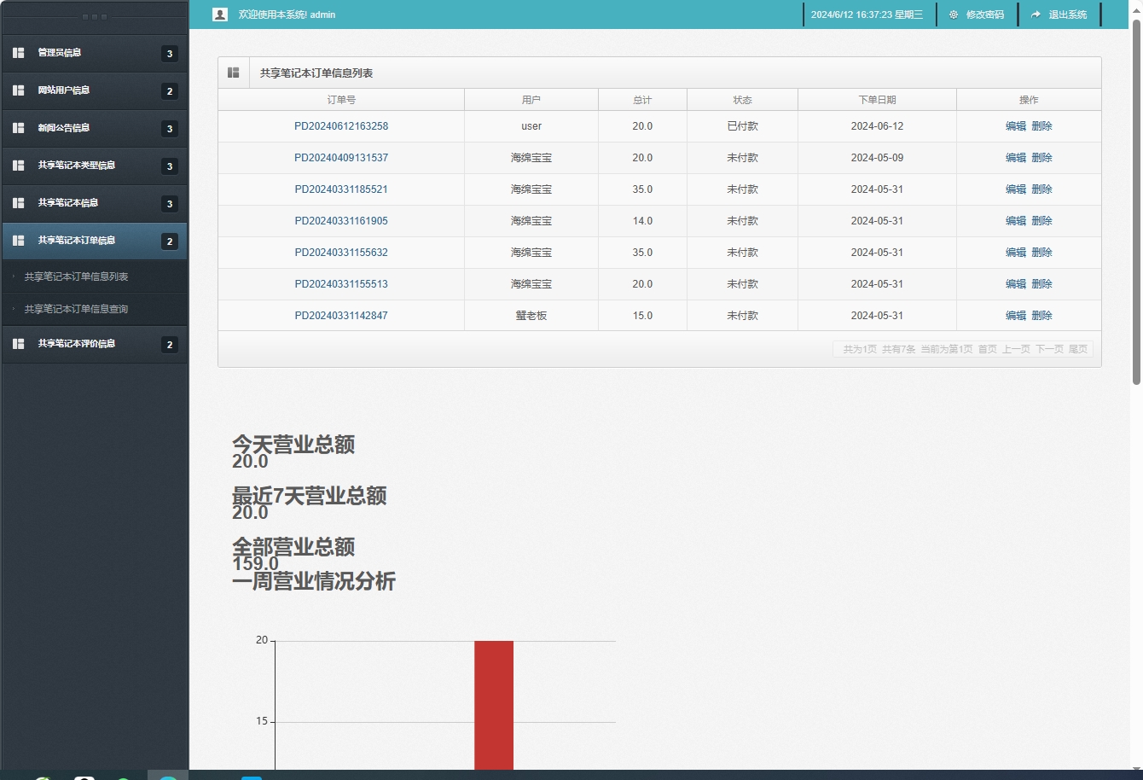
Task: Open order PD20240612163258 details link
Action: (340, 125)
